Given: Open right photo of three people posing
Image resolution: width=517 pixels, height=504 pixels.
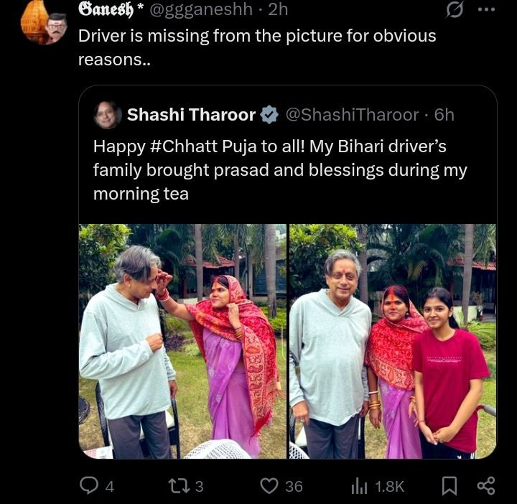Looking at the screenshot, I should click(x=393, y=341).
